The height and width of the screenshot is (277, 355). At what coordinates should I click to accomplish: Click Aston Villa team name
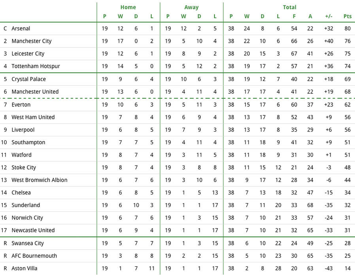coord(25,268)
